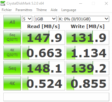This screenshot has width=112, height=102.
Task: Open the Language menu
Action: click(x=69, y=10)
